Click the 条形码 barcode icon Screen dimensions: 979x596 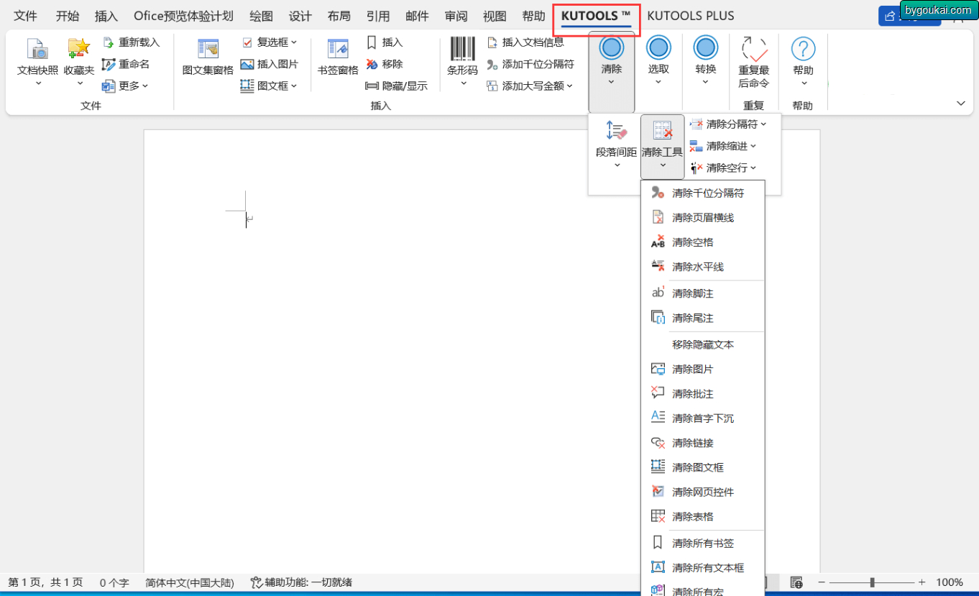tap(462, 49)
